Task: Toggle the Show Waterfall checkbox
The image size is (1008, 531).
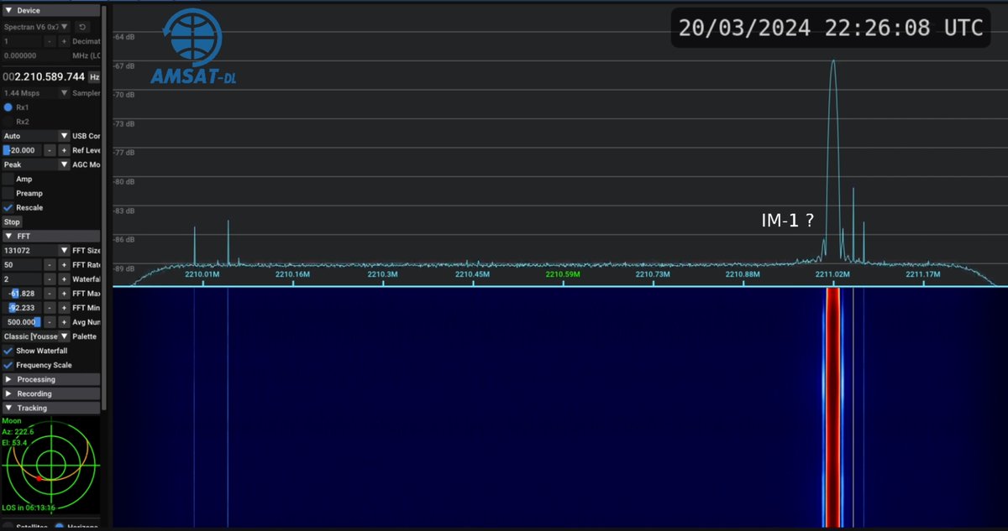Action: (x=8, y=351)
